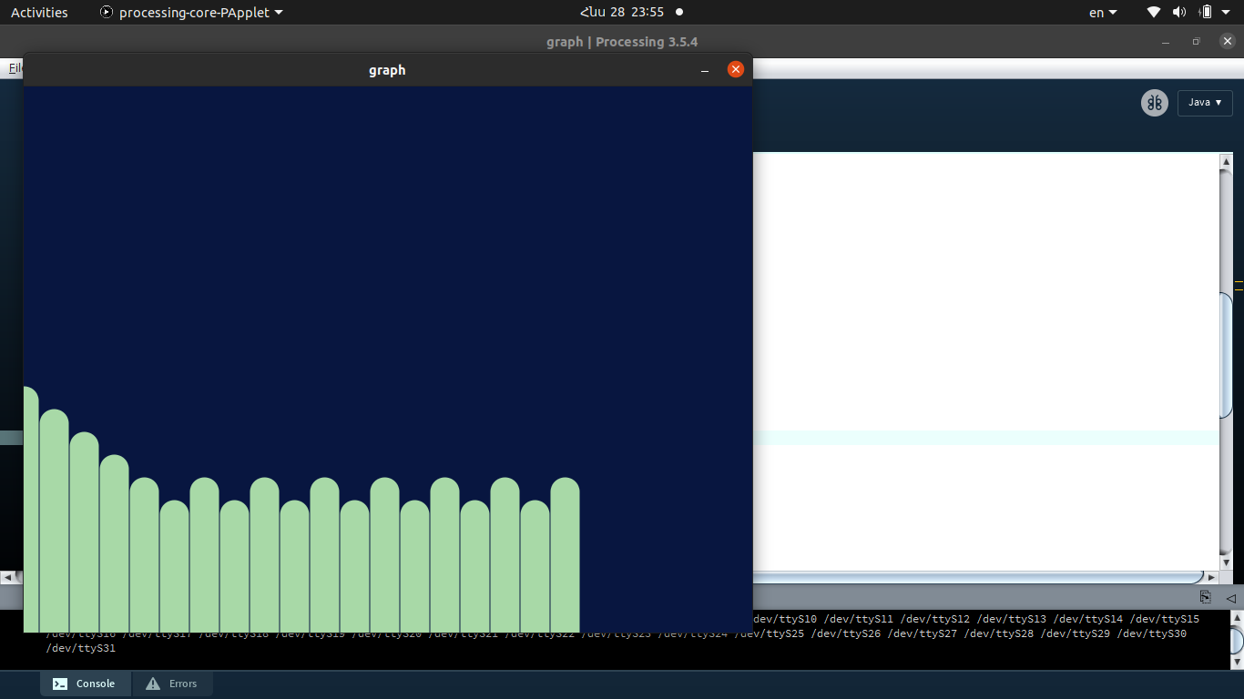
Task: Click the '/dev/ttyS15' console entry
Action: coord(1165,619)
